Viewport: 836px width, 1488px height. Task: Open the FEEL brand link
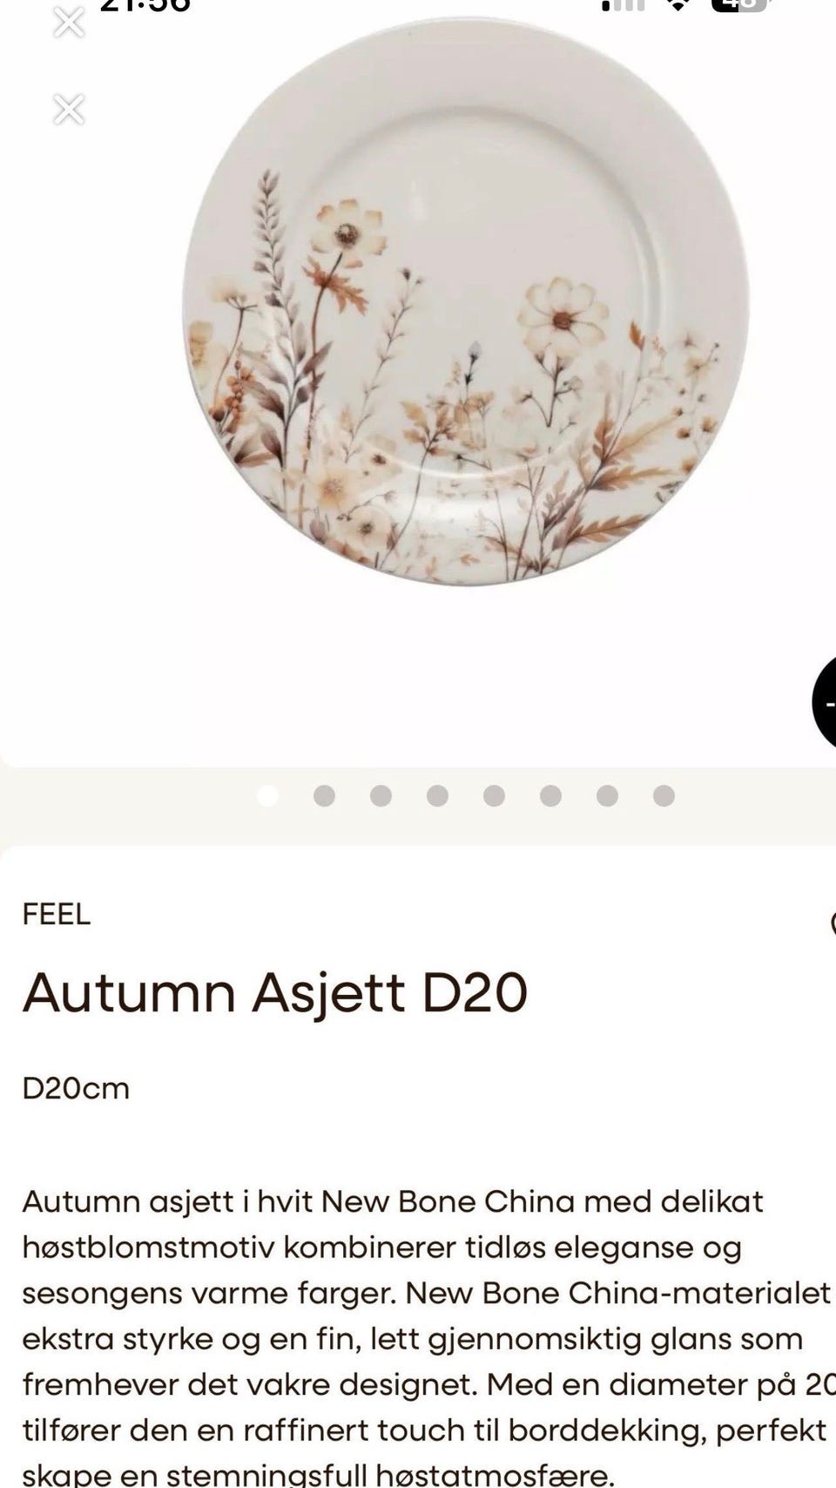pyautogui.click(x=57, y=914)
